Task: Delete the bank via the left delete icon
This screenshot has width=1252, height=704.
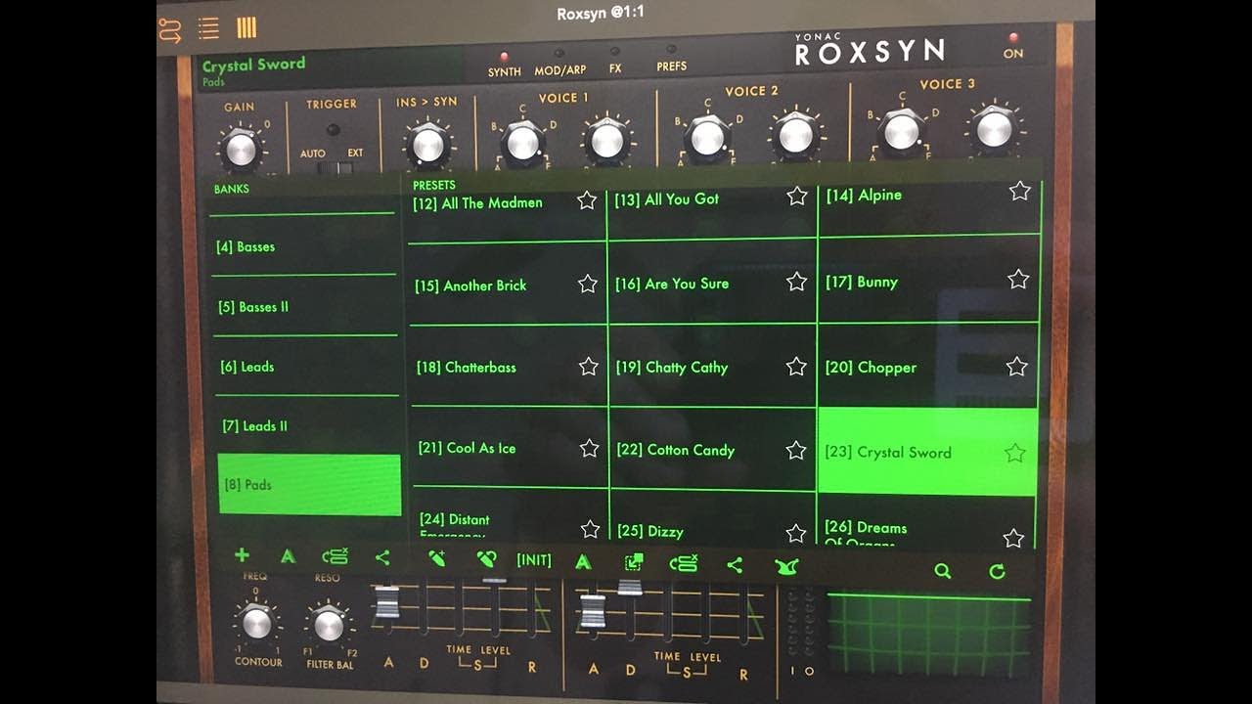Action: click(335, 557)
